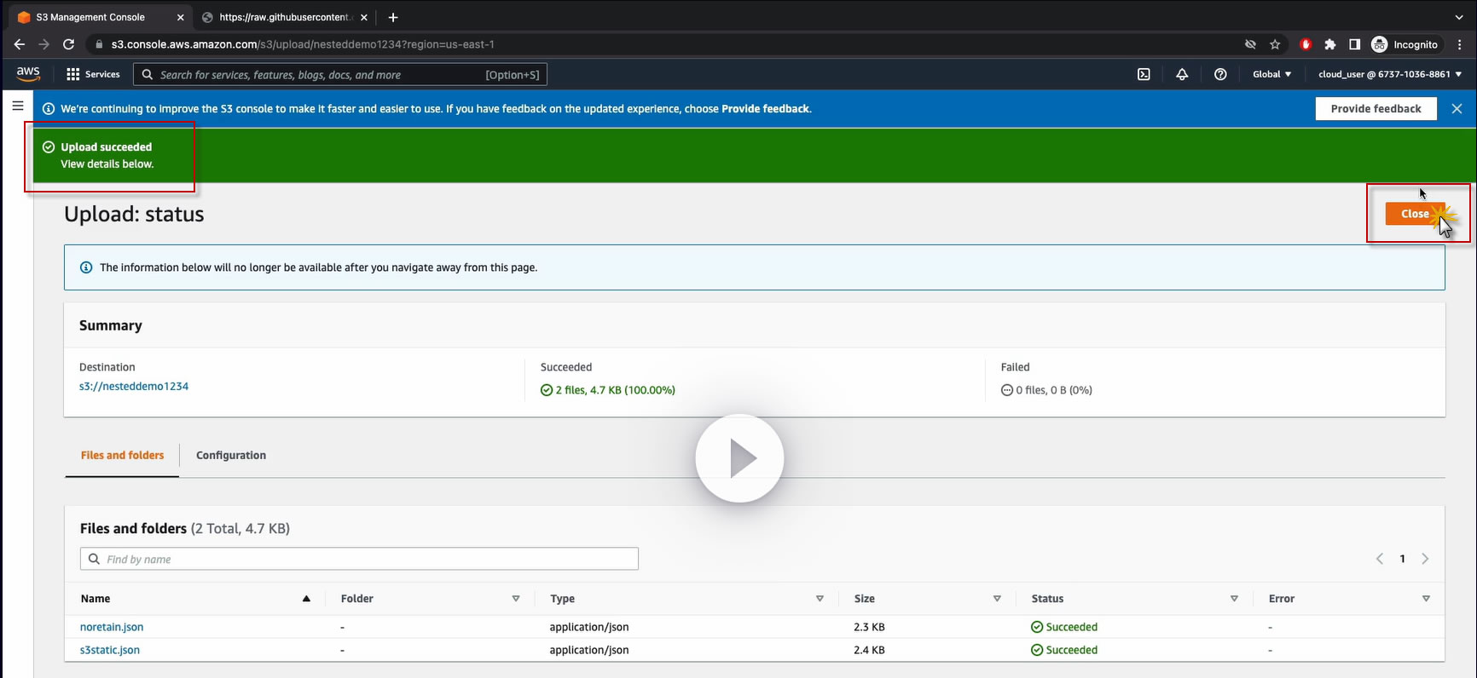The image size is (1477, 678).
Task: Switch to the Configuration tab
Action: pyautogui.click(x=231, y=455)
